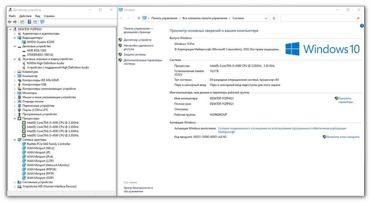Select WAN Miniport (IKEv2) entry
Image resolution: width=371 pixels, height=202 pixels.
click(x=40, y=148)
